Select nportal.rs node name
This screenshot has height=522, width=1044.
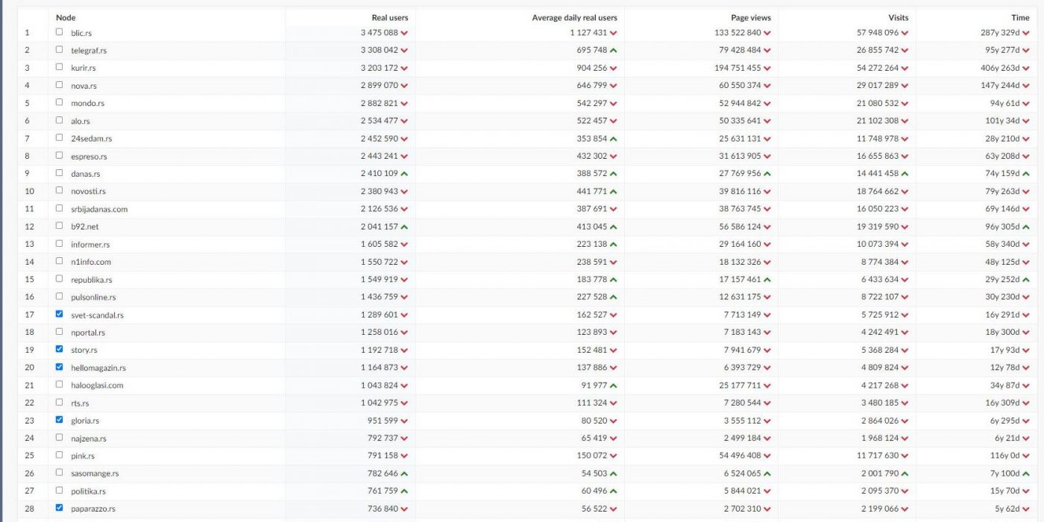click(88, 333)
